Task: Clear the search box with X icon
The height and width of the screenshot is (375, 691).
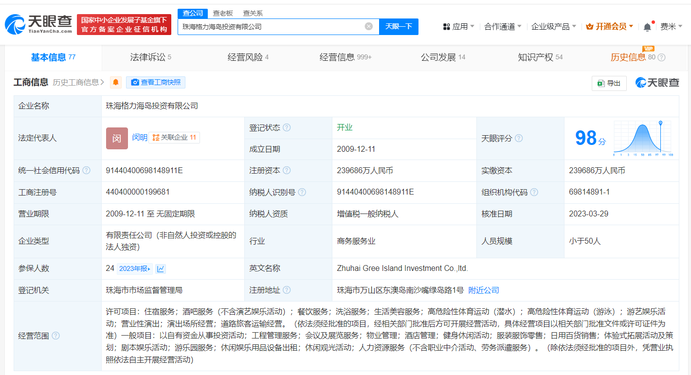Action: (369, 26)
